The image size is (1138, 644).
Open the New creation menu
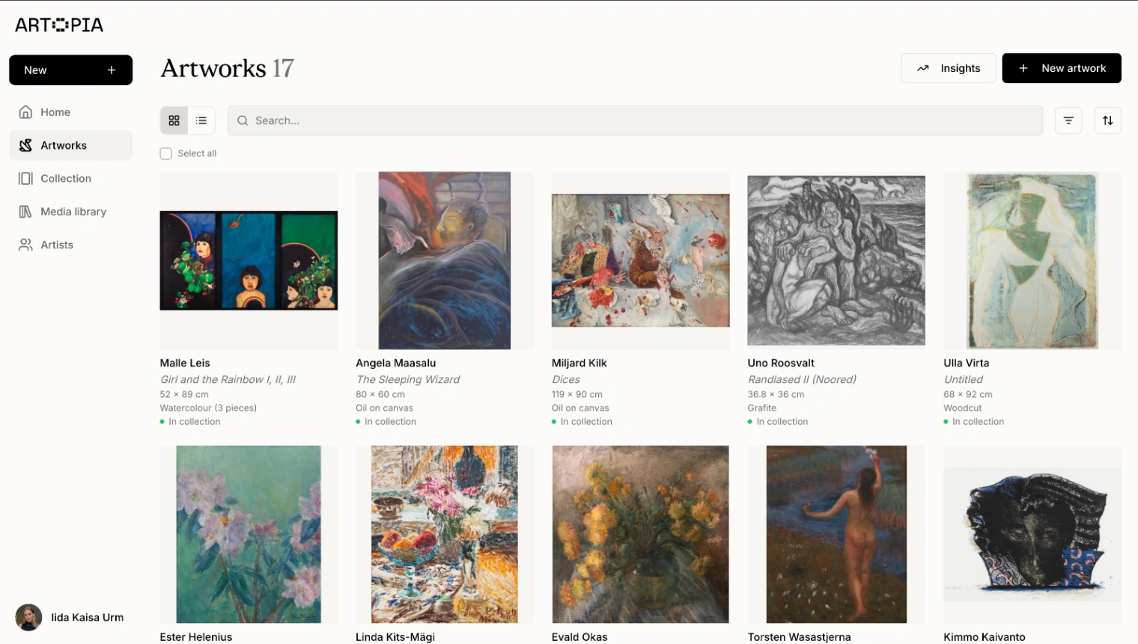71,70
